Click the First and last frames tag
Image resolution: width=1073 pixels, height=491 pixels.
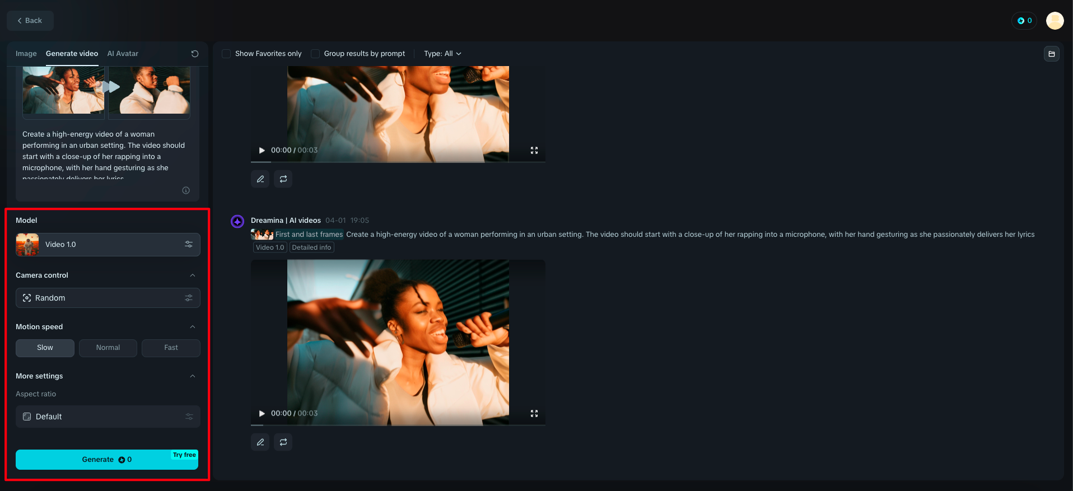coord(309,235)
